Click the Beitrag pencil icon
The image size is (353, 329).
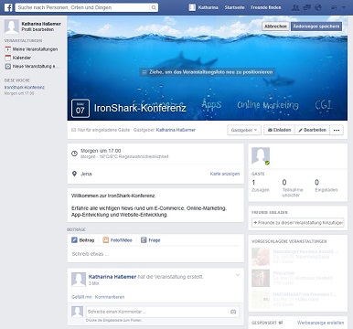pos(74,240)
